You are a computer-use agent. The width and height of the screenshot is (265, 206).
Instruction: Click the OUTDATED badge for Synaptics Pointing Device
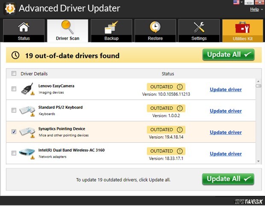166,129
